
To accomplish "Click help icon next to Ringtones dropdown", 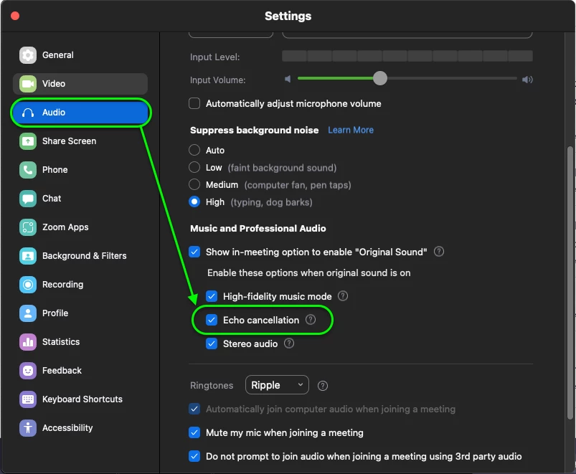I will point(323,386).
